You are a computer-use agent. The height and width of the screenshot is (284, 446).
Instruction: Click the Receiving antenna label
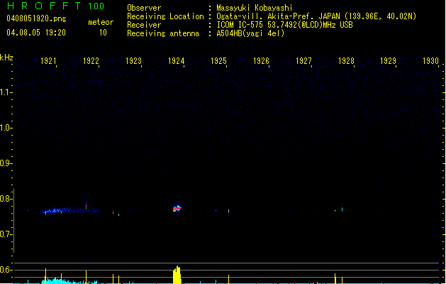163,33
